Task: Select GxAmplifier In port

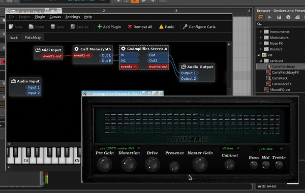Action: click(130, 55)
